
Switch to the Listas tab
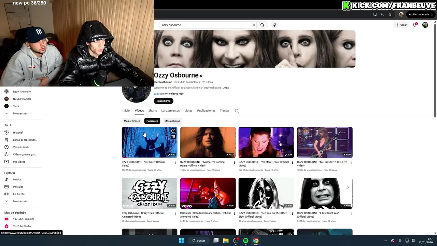pyautogui.click(x=188, y=111)
